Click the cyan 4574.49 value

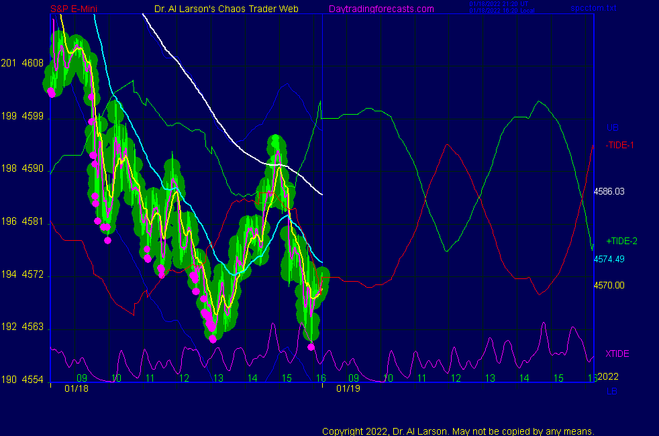tap(609, 259)
